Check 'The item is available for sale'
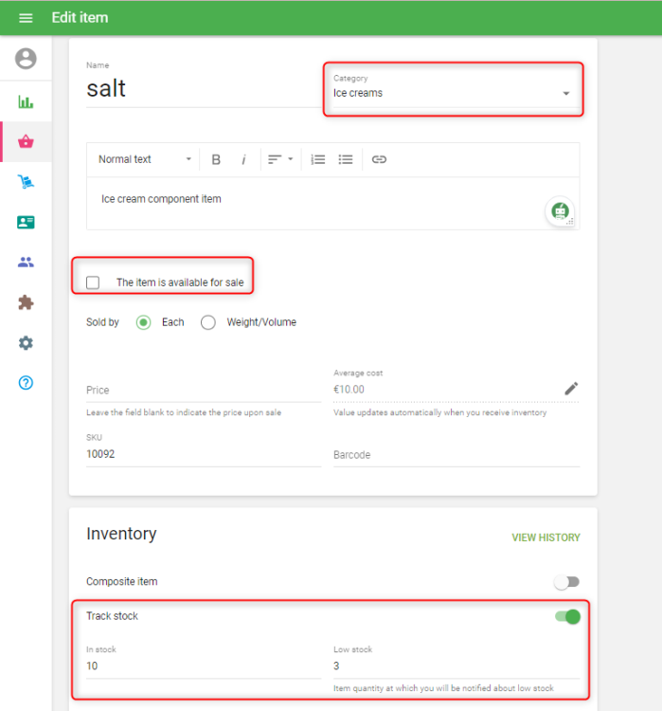The height and width of the screenshot is (711, 662). [93, 283]
